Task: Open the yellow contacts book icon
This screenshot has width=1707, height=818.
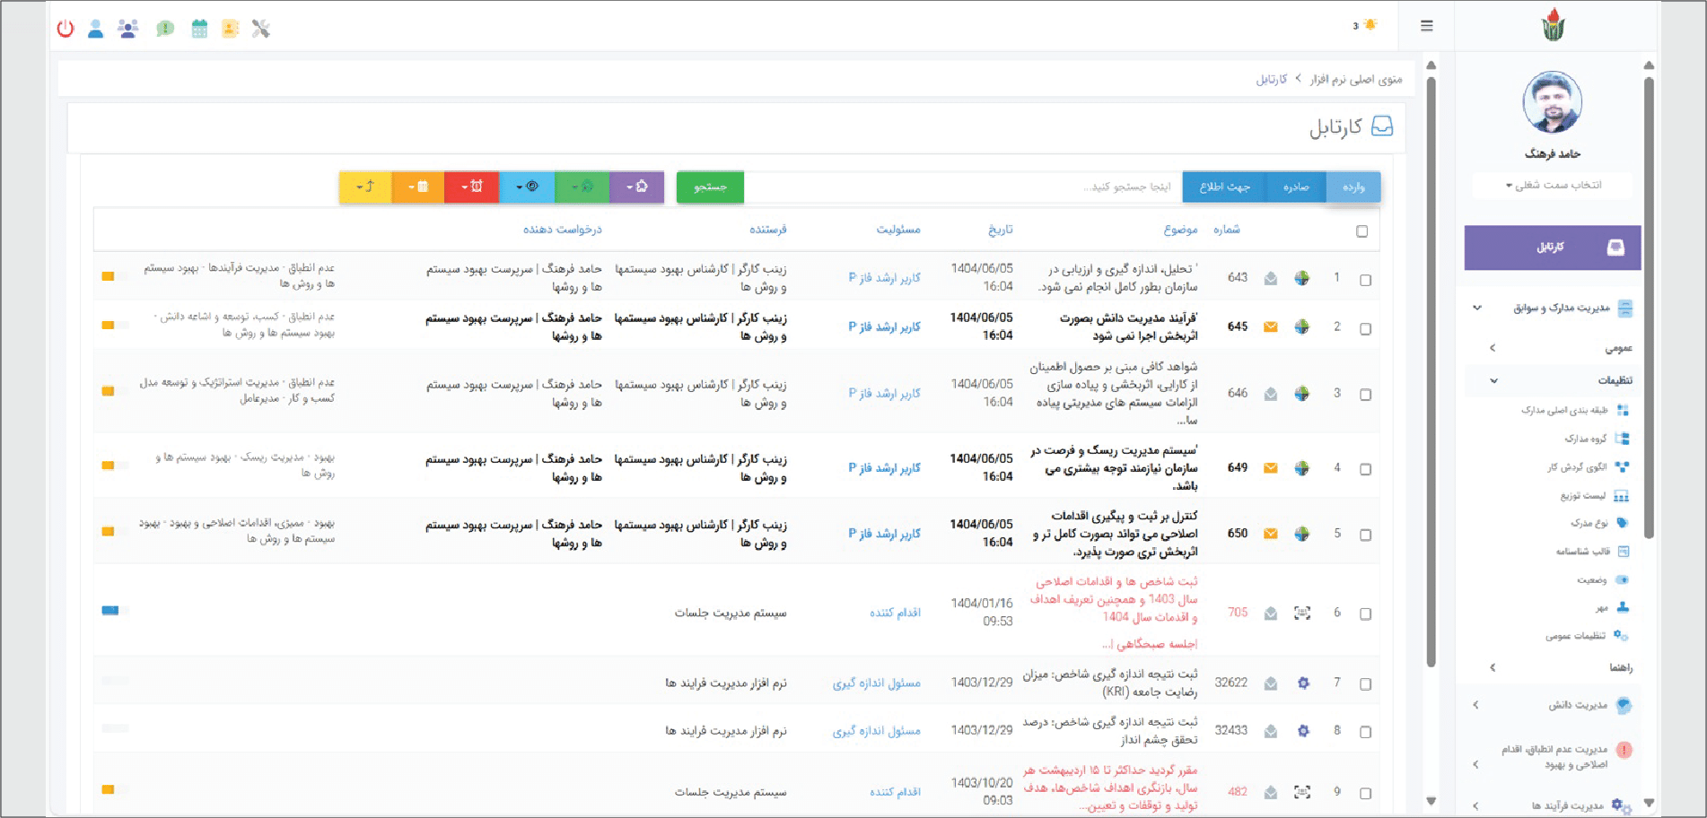Action: point(231,29)
